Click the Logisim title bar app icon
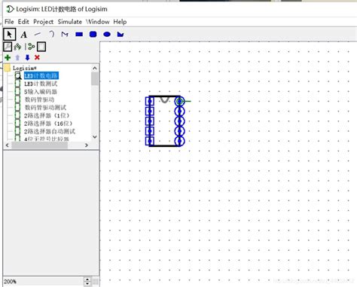 tap(10, 9)
